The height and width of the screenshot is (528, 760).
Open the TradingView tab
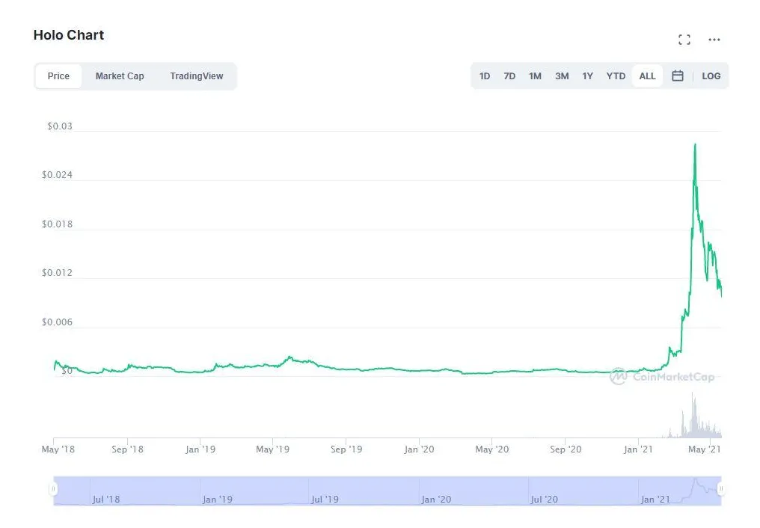tap(196, 76)
